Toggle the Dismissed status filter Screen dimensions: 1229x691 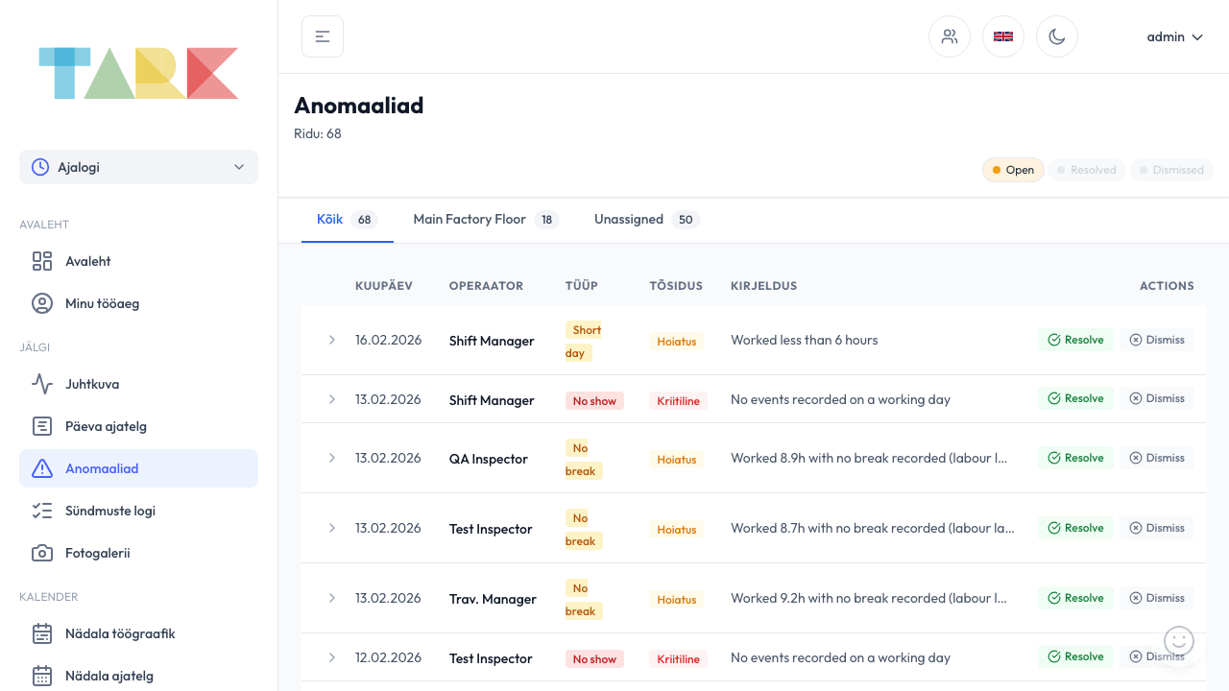(x=1171, y=170)
